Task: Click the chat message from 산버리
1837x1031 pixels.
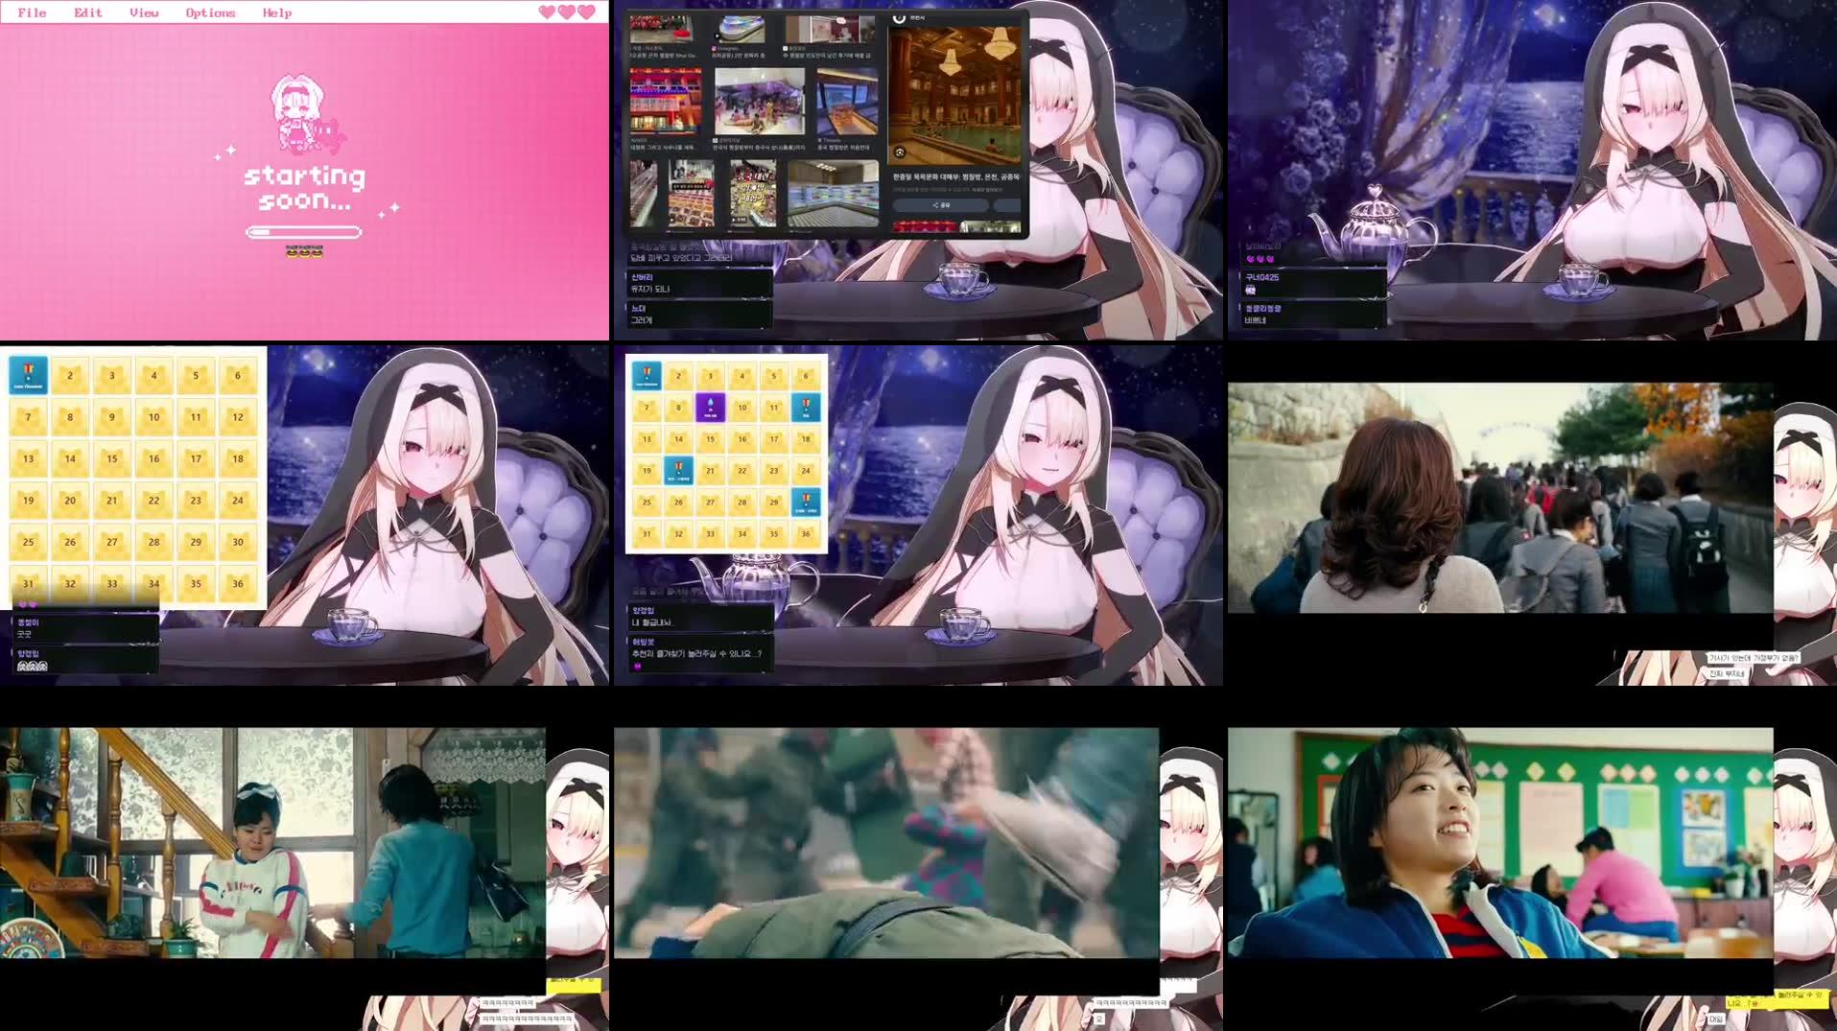Action: [x=698, y=283]
